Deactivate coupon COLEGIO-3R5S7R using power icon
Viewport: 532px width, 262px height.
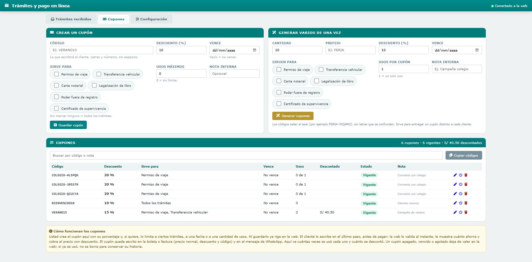click(x=461, y=184)
